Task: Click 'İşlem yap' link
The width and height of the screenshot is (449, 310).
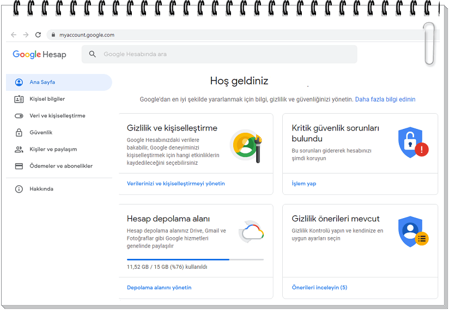Action: tap(304, 183)
